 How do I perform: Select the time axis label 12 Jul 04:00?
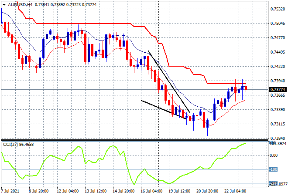coord(68,191)
